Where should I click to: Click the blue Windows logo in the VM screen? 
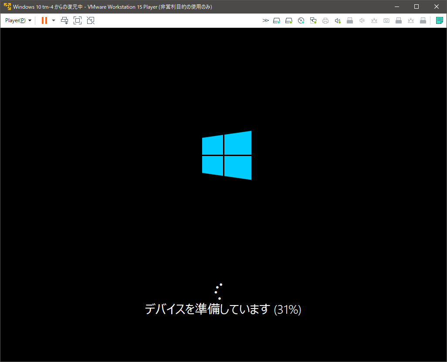pyautogui.click(x=227, y=155)
